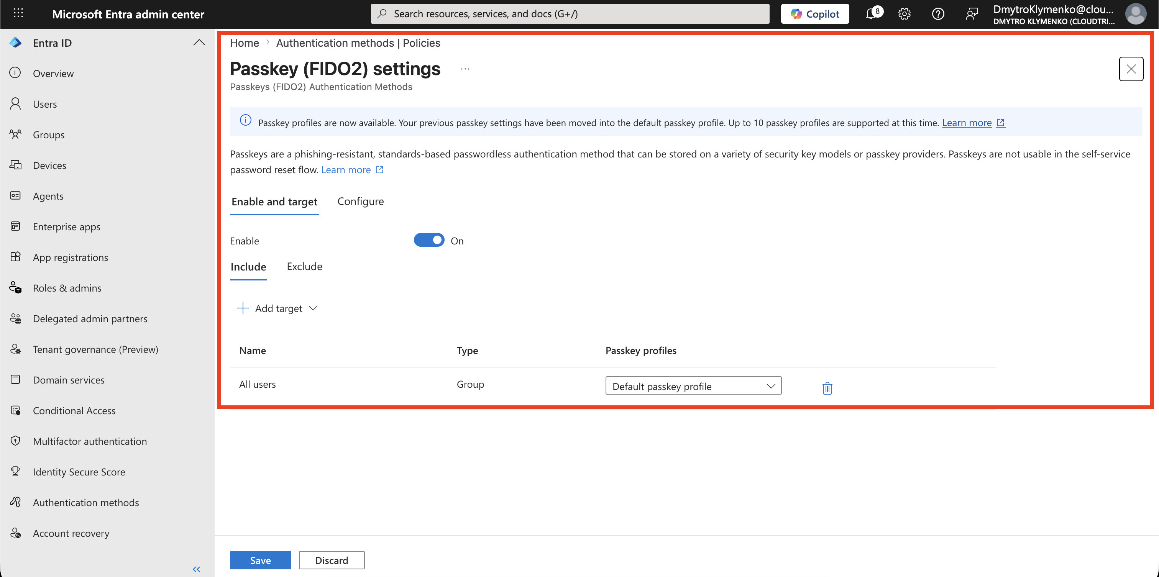This screenshot has height=577, width=1159.
Task: Click the feedback person icon
Action: pyautogui.click(x=972, y=14)
